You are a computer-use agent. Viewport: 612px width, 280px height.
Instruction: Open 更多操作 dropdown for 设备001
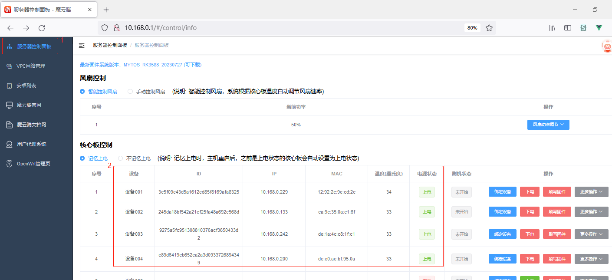click(x=591, y=192)
